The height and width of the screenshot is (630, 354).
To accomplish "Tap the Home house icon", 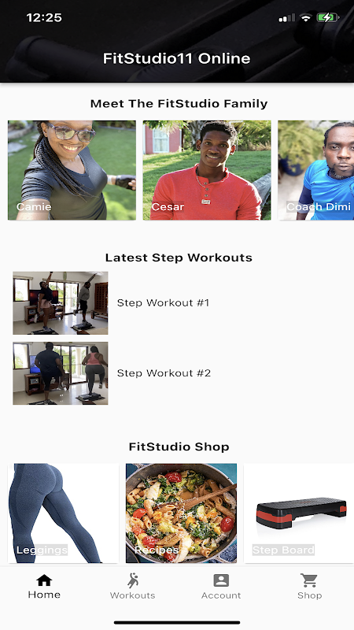I will (44, 580).
